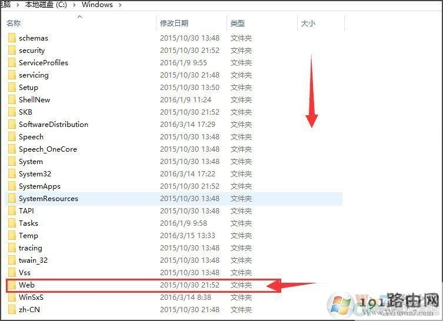Image resolution: width=443 pixels, height=321 pixels.
Task: Click the Web folder icon
Action: (x=12, y=285)
